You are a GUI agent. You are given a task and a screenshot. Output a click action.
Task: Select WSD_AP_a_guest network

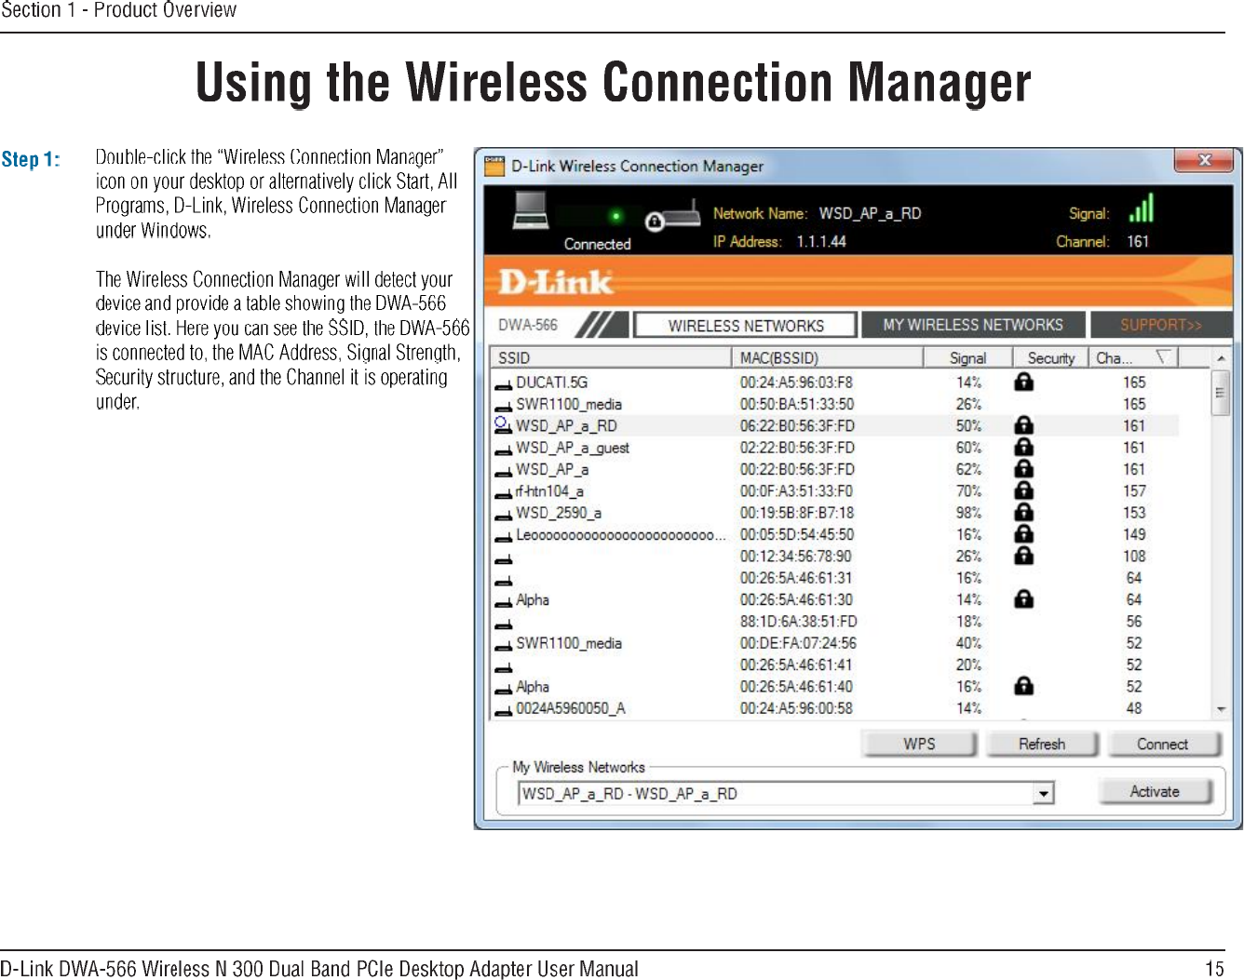pos(835,448)
